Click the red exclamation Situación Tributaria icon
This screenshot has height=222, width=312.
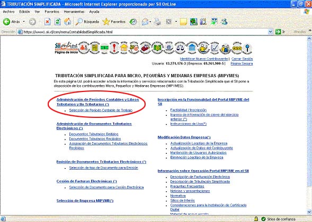pyautogui.click(x=114, y=48)
